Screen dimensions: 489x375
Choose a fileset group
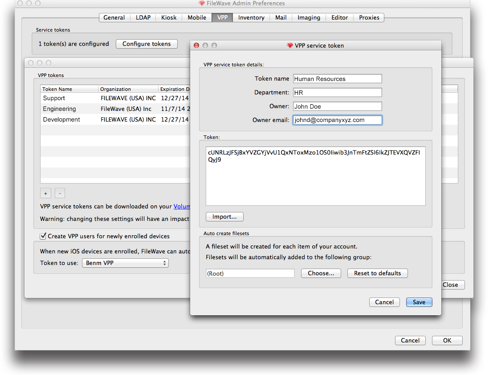(x=321, y=273)
